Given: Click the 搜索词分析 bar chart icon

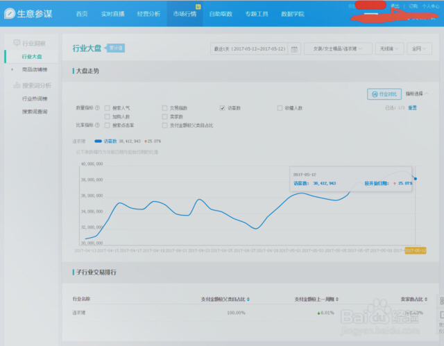Looking at the screenshot, I should point(17,85).
